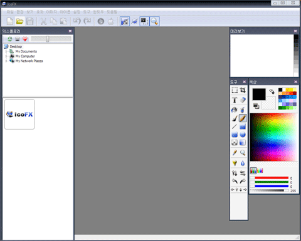Image resolution: width=301 pixels, height=241 pixels.
Task: Click the red heart favorites icon
Action: point(25,39)
